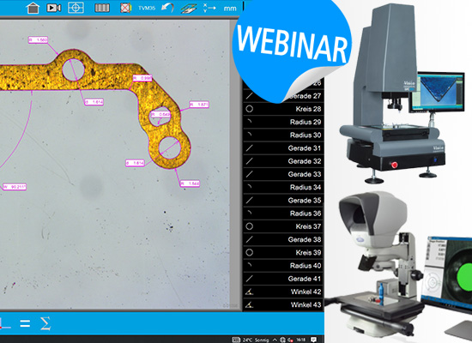This screenshot has width=472, height=343.
Task: Select the Gerade 31 entry
Action: tap(283, 148)
